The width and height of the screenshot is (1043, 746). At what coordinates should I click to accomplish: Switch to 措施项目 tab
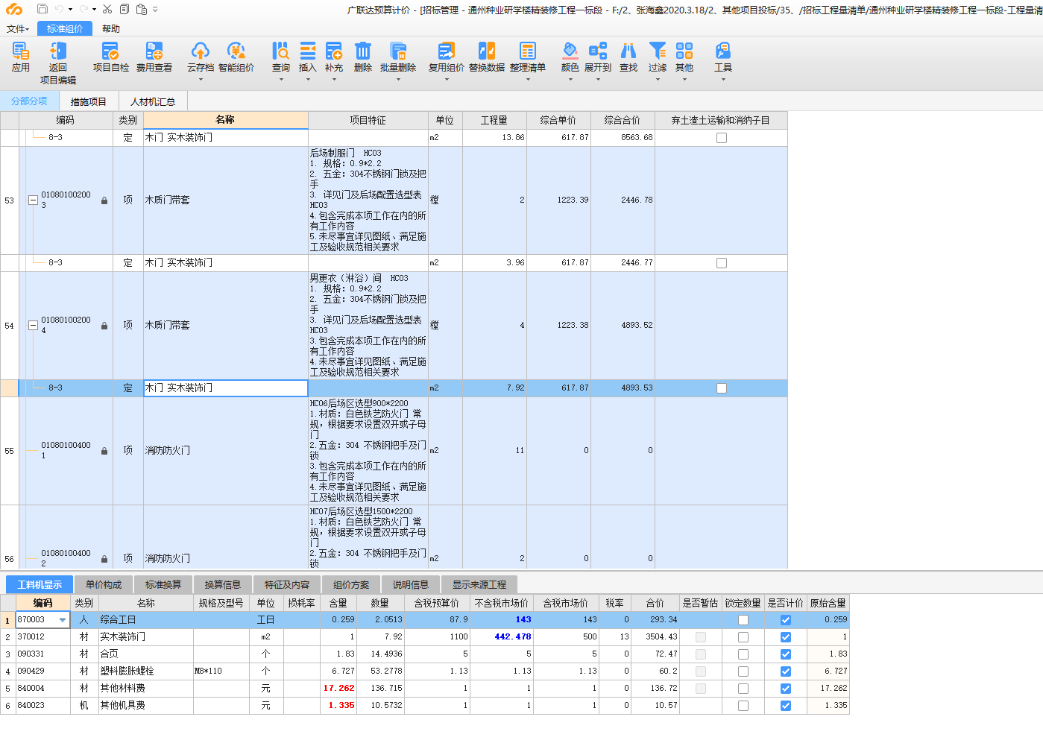coord(89,101)
